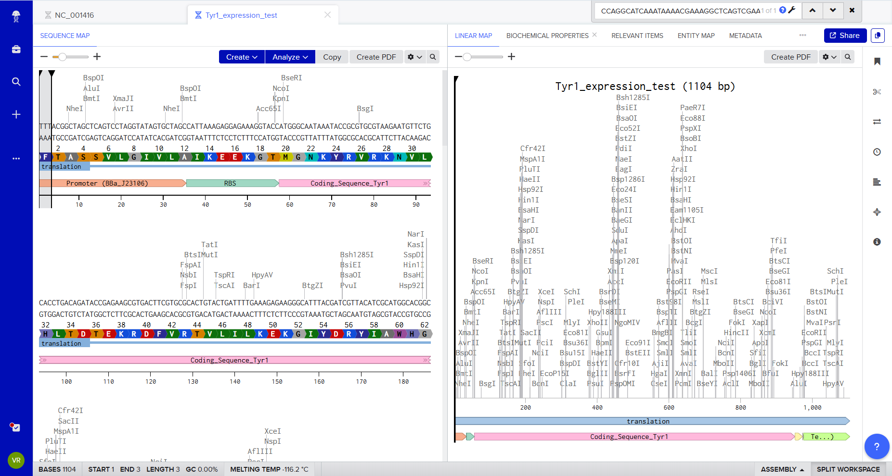The image size is (892, 476).
Task: Click the primers crosshair icon
Action: 877,212
